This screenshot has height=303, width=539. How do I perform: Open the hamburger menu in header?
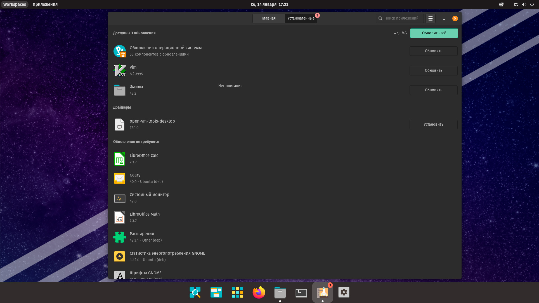point(430,18)
